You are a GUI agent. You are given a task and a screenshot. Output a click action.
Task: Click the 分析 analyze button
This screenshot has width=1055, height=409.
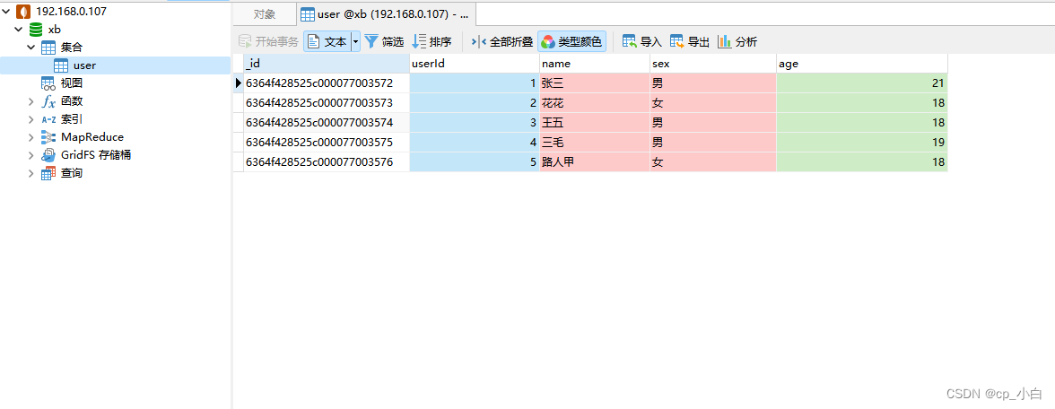737,41
